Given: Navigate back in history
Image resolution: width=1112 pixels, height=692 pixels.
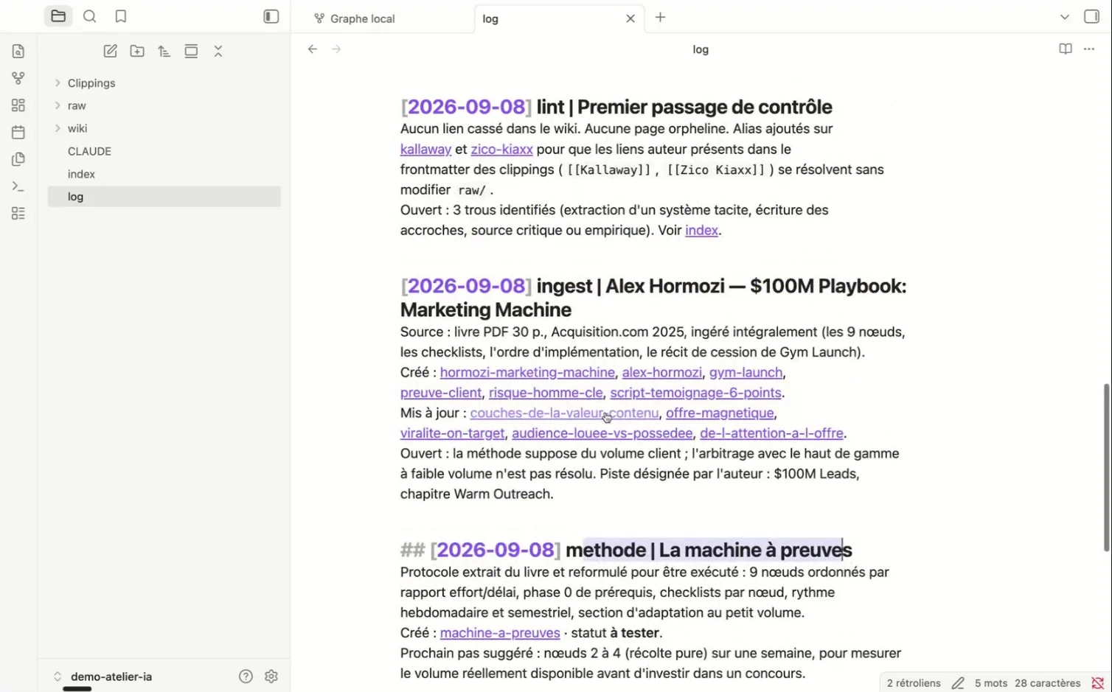Looking at the screenshot, I should coord(313,49).
